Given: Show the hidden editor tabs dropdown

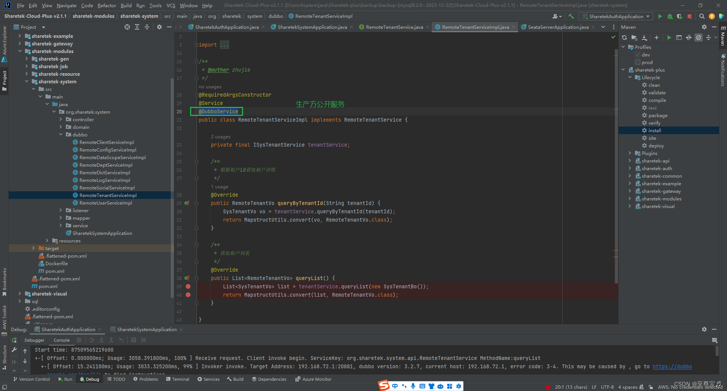Looking at the screenshot, I should point(603,27).
